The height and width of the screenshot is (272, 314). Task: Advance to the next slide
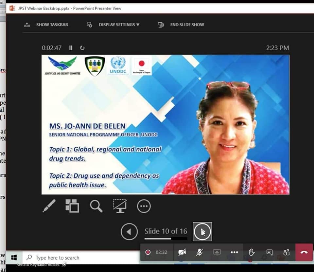coord(202,232)
